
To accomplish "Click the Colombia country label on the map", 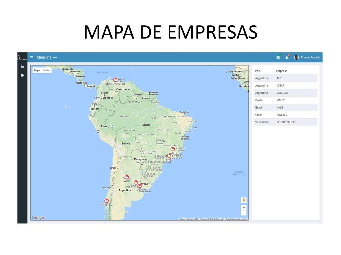I will pyautogui.click(x=107, y=98).
